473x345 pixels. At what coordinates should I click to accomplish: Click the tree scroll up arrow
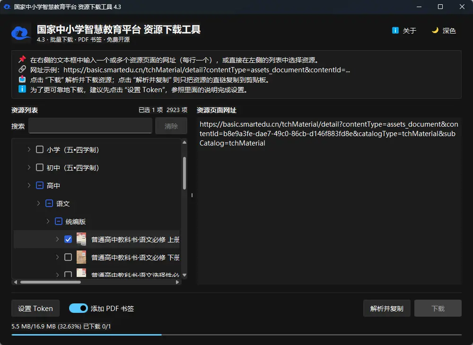coord(184,142)
